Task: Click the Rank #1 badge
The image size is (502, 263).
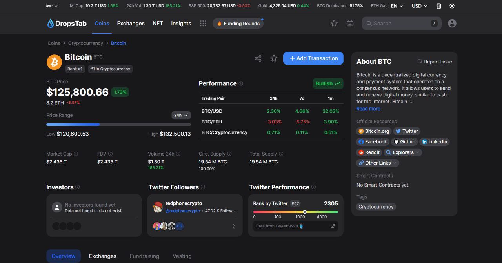Action: pos(75,69)
